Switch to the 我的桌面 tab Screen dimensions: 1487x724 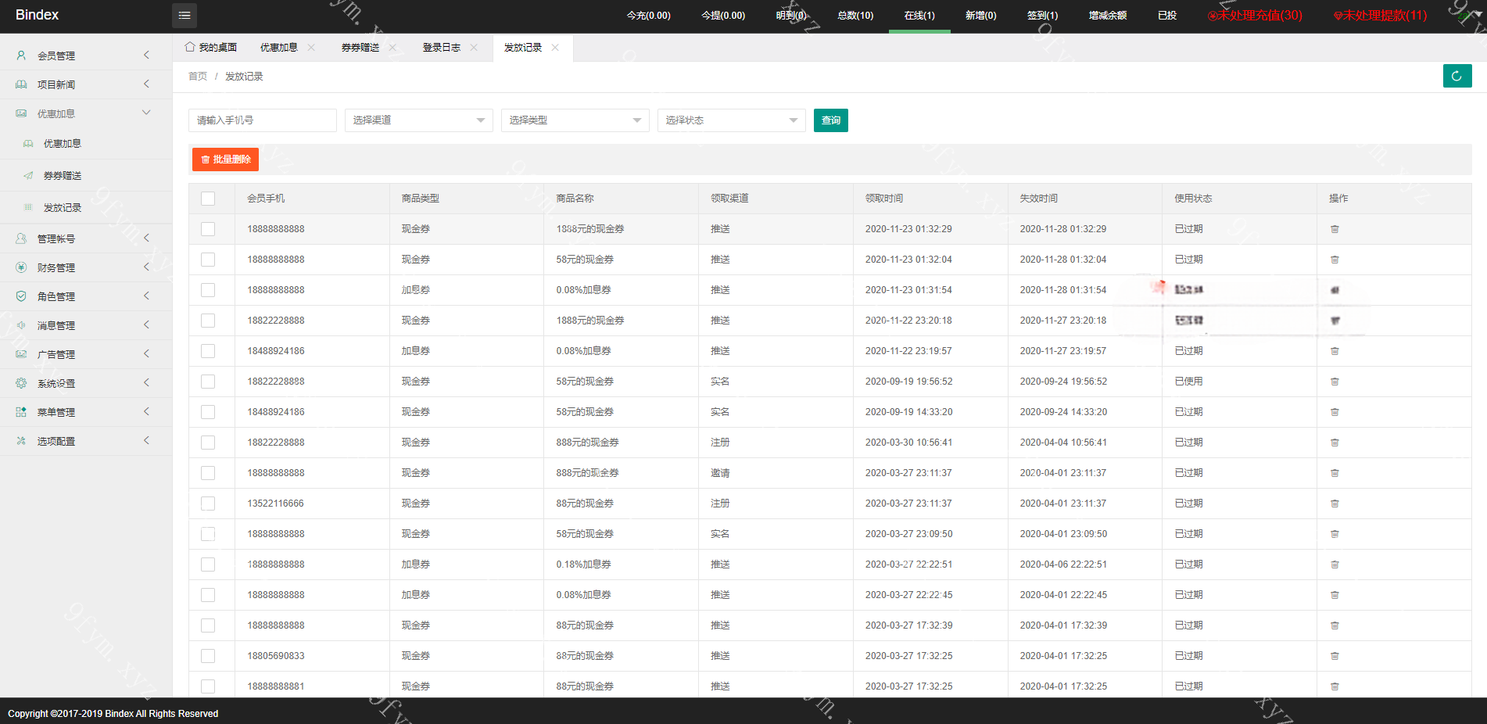point(211,48)
